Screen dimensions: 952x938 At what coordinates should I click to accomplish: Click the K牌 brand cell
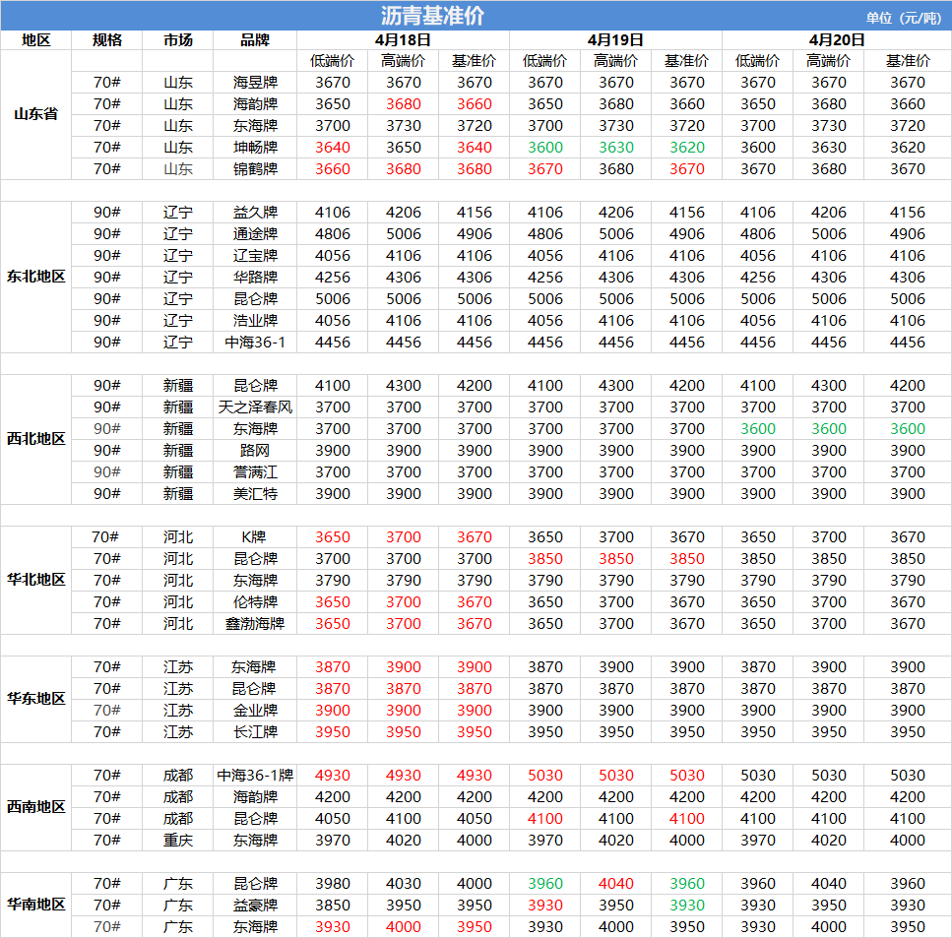click(x=255, y=537)
